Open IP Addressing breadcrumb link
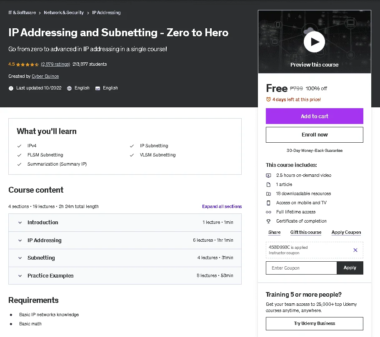The height and width of the screenshot is (337, 380). (106, 12)
